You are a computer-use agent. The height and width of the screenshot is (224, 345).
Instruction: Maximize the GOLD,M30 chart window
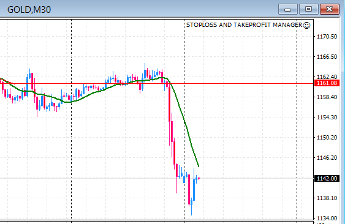click(x=308, y=9)
